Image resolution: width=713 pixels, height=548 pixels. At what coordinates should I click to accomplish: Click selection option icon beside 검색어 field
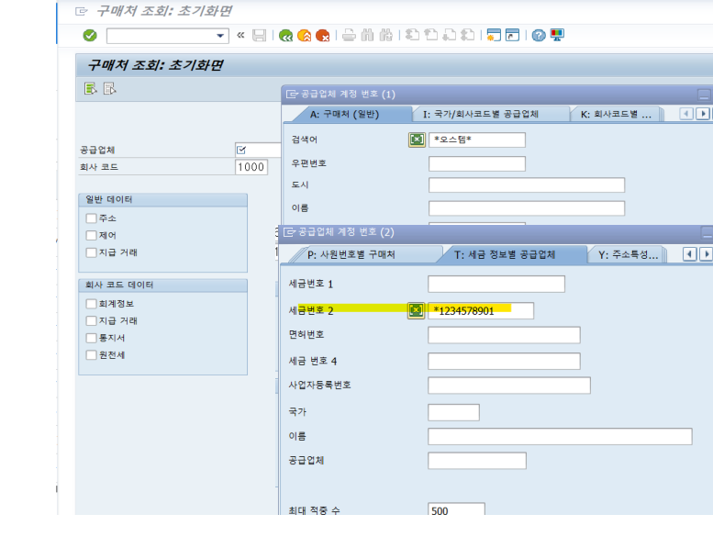[417, 140]
